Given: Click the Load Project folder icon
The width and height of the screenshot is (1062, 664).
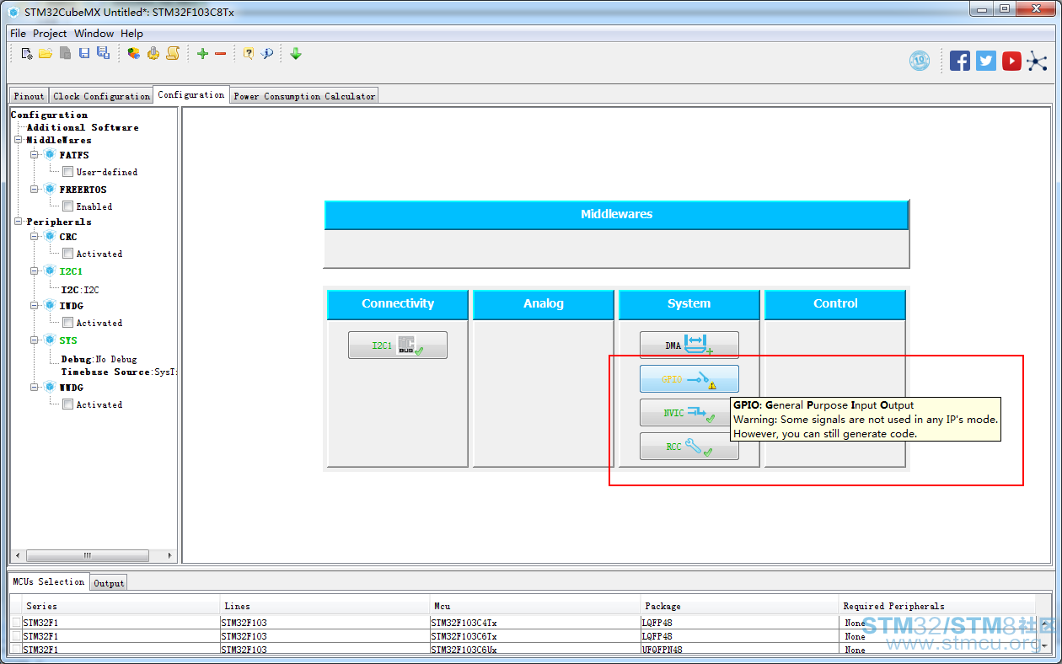Looking at the screenshot, I should pos(46,54).
